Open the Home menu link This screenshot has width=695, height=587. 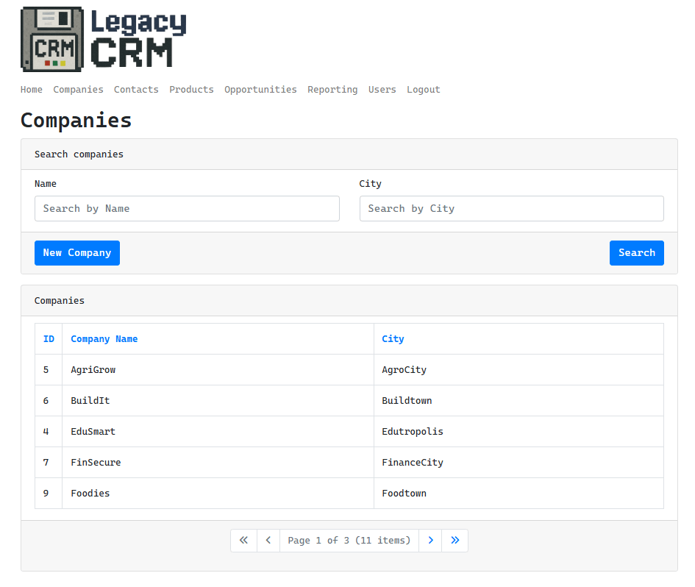pyautogui.click(x=32, y=90)
